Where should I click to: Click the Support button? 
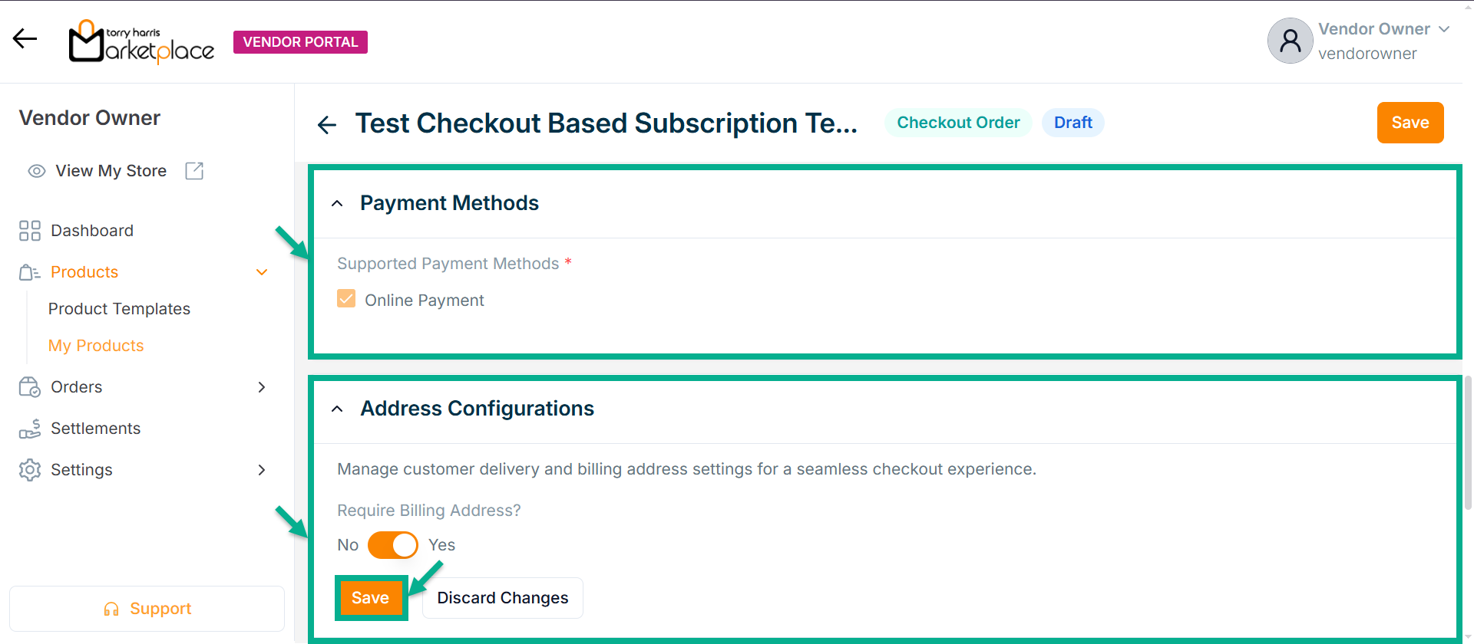coord(147,609)
